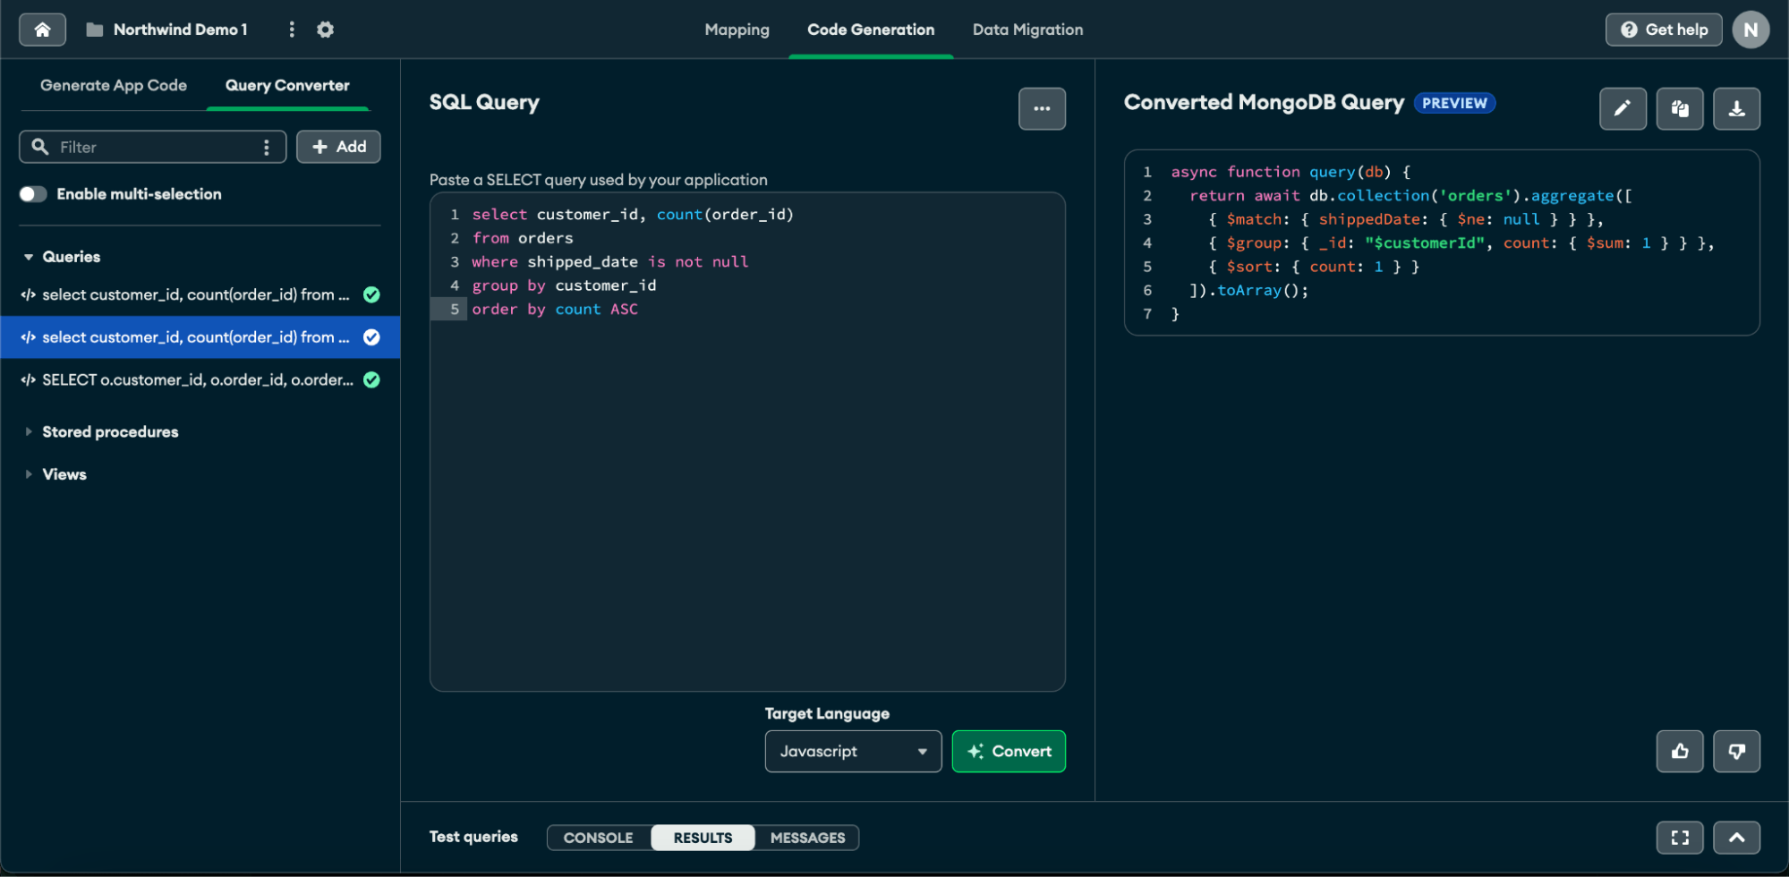Select the Code Generation tab

tap(871, 30)
